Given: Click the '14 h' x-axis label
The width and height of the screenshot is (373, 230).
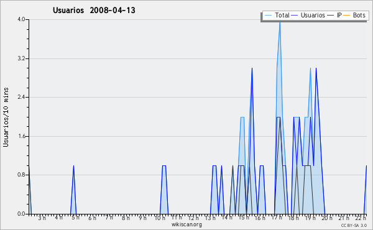Looking at the screenshot, I should point(227,218).
